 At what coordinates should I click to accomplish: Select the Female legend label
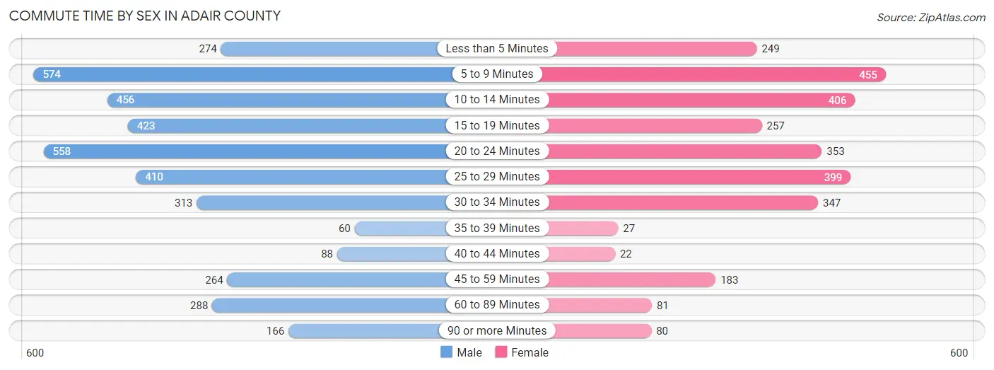[530, 352]
